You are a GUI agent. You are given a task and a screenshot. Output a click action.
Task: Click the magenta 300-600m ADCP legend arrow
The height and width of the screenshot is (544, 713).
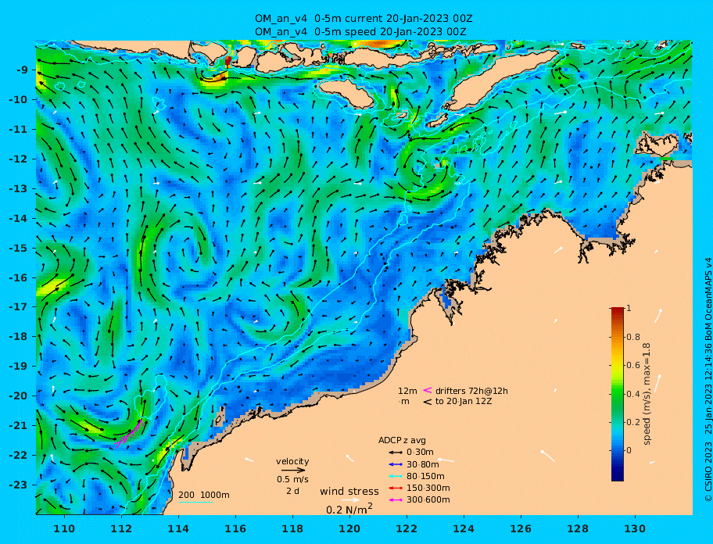(x=396, y=500)
